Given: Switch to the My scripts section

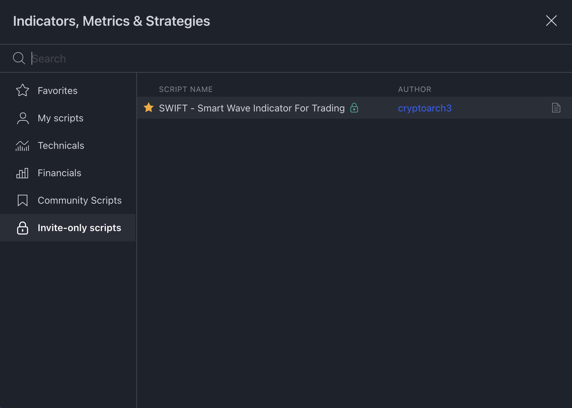Looking at the screenshot, I should point(60,118).
